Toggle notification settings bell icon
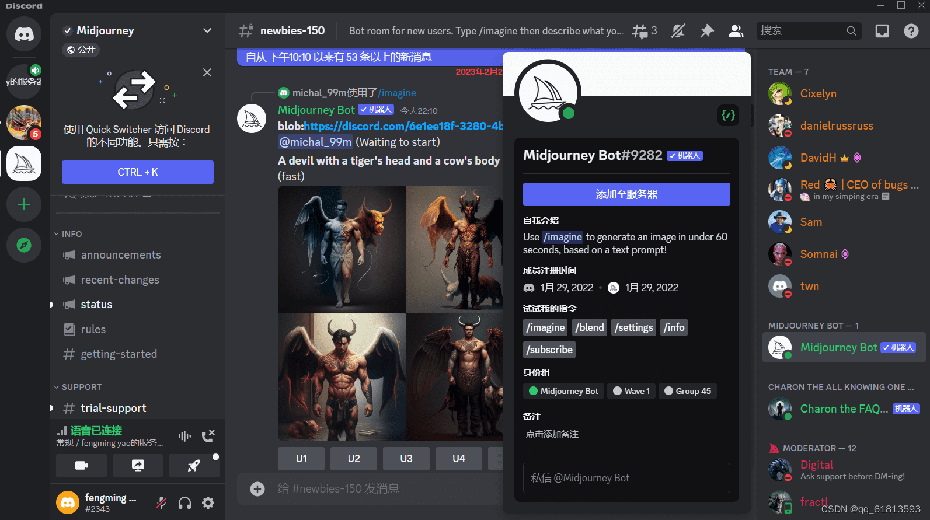The image size is (930, 520). pyautogui.click(x=678, y=31)
